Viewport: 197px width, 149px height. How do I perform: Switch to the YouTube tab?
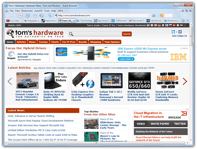click(x=14, y=21)
